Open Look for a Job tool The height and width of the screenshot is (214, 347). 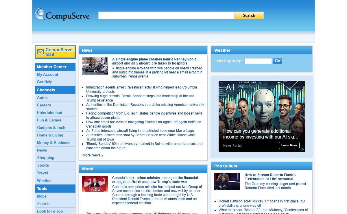50,211
